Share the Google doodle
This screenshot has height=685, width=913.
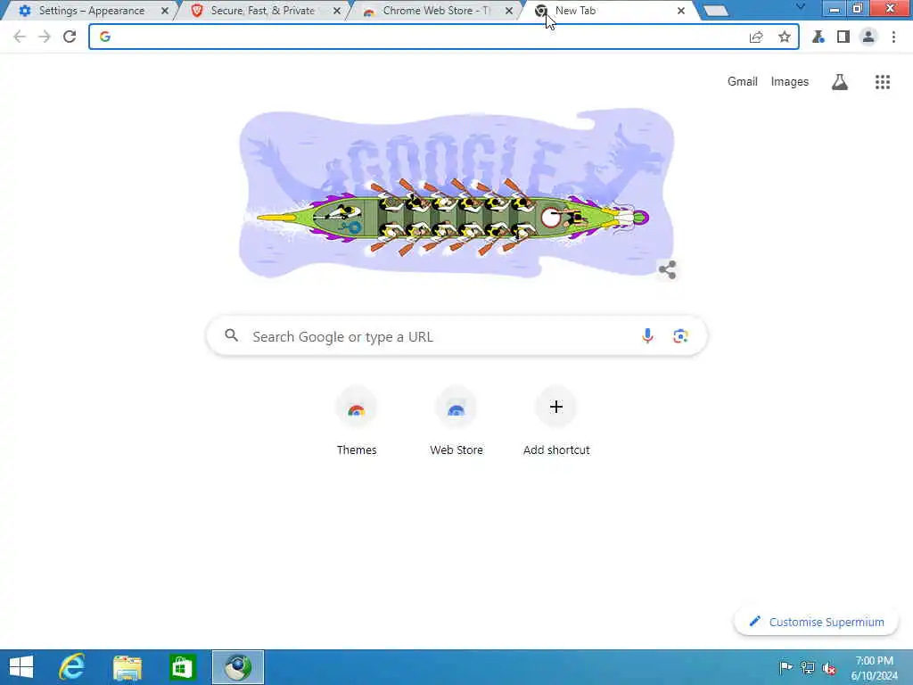point(667,269)
